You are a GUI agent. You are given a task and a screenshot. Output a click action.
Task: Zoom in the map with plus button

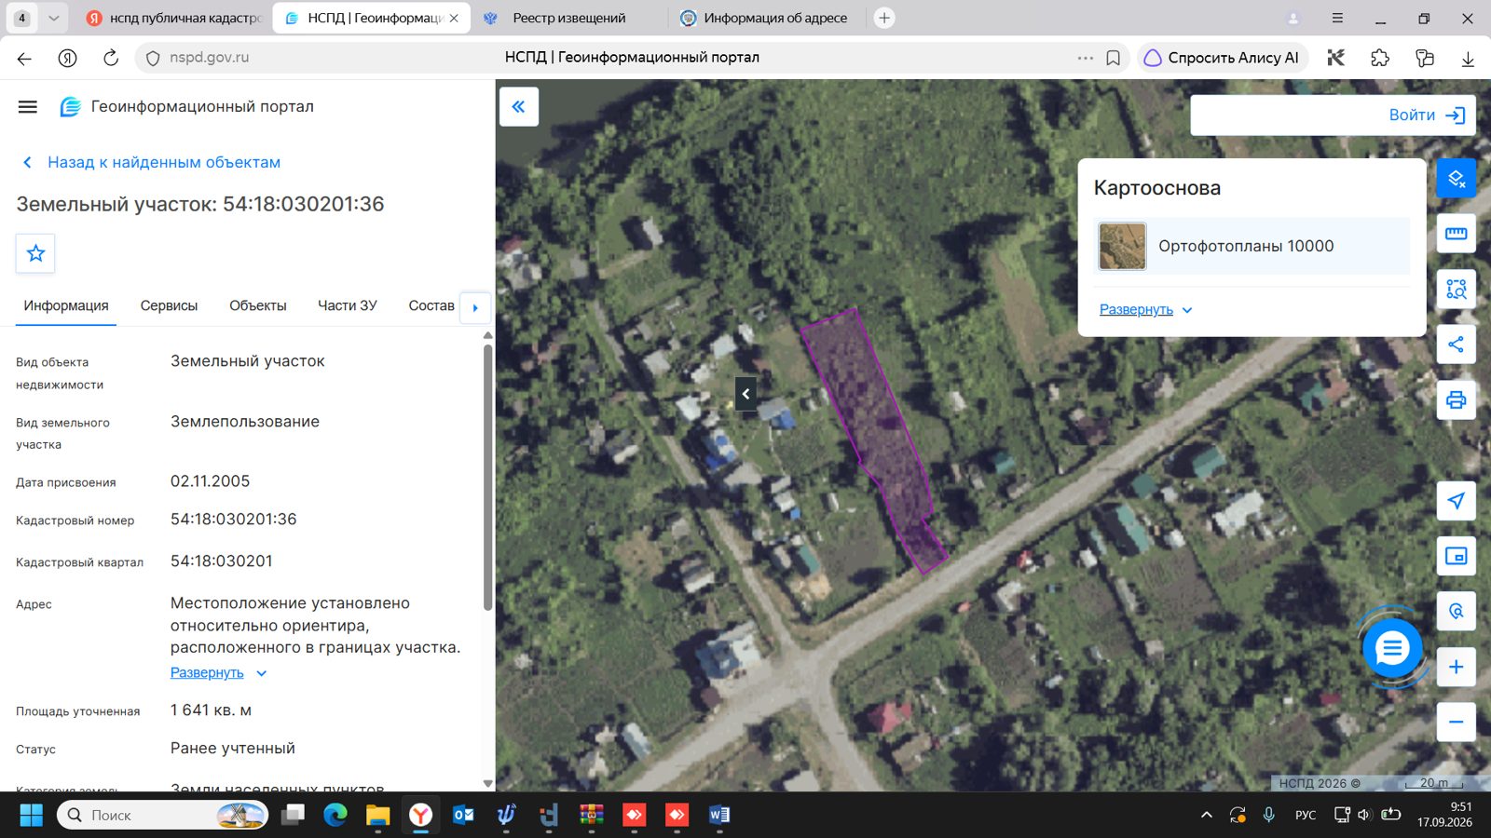1456,667
